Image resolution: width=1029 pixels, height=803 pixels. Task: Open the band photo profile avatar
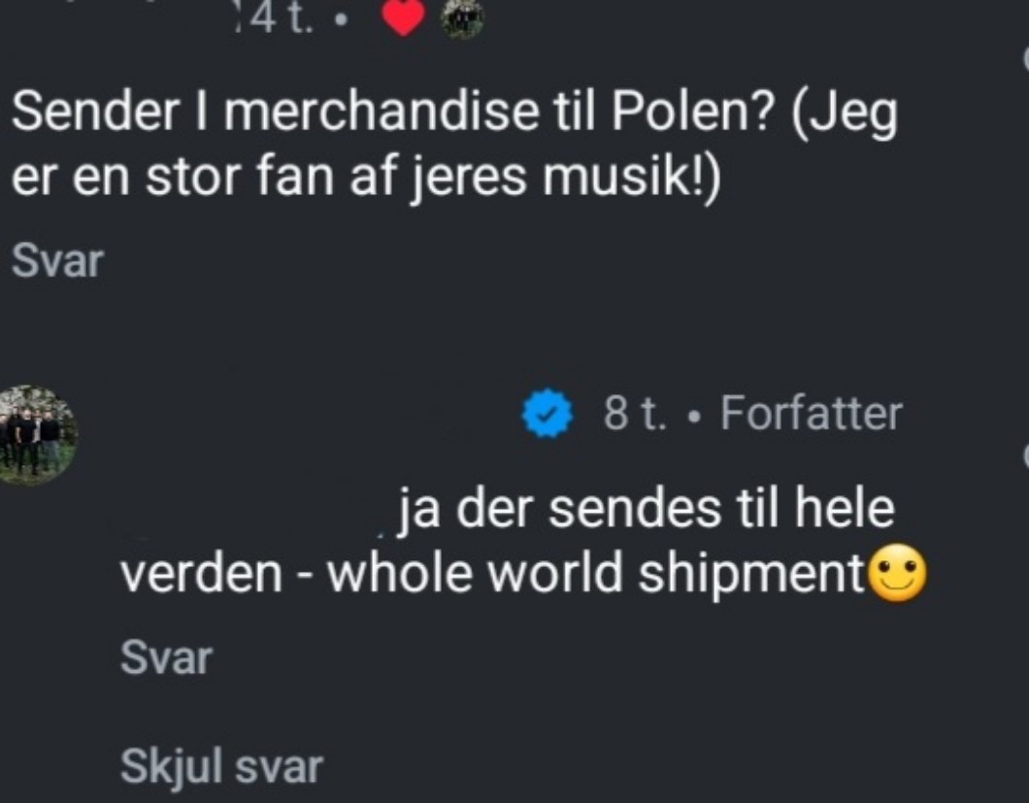point(37,434)
